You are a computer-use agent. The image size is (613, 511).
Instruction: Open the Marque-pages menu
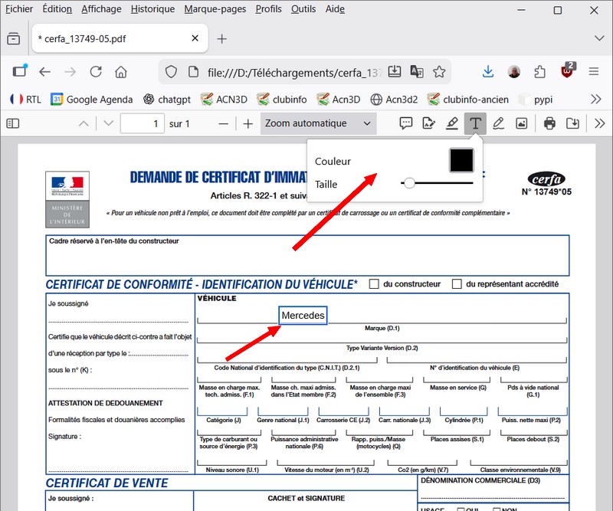(215, 9)
